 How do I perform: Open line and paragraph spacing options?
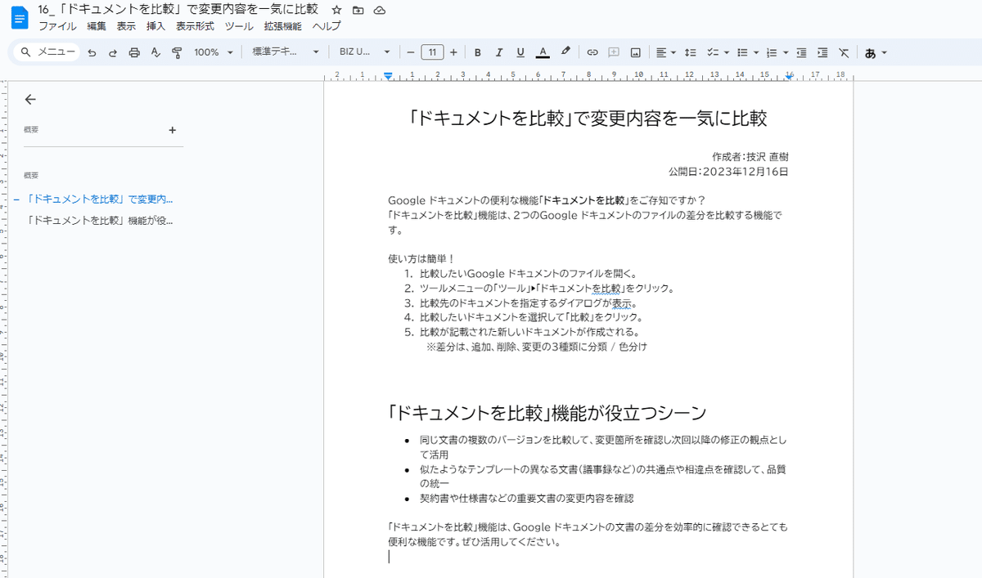pyautogui.click(x=690, y=52)
